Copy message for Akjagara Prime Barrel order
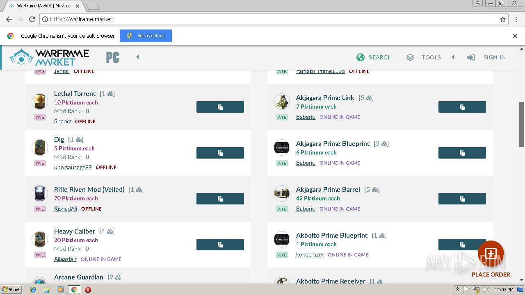The image size is (525, 295). [462, 199]
